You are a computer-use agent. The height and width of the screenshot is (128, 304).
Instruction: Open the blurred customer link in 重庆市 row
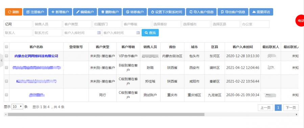(37, 95)
